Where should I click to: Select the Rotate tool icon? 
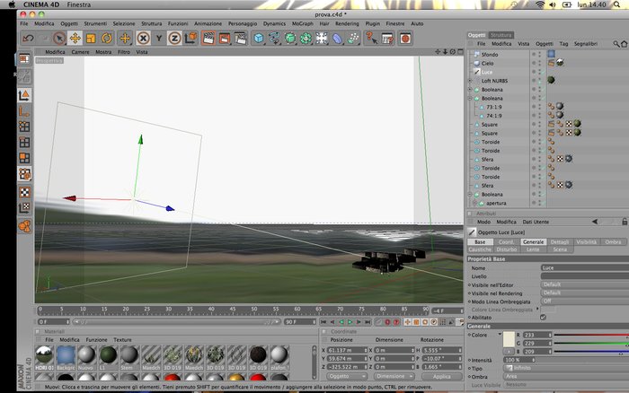(107, 39)
